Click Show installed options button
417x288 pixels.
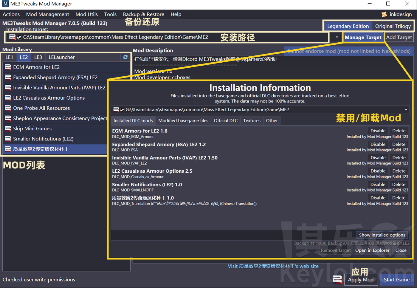click(x=382, y=235)
